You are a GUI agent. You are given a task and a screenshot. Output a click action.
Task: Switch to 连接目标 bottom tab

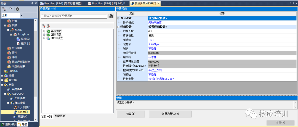pyautogui.click(x=9, y=124)
